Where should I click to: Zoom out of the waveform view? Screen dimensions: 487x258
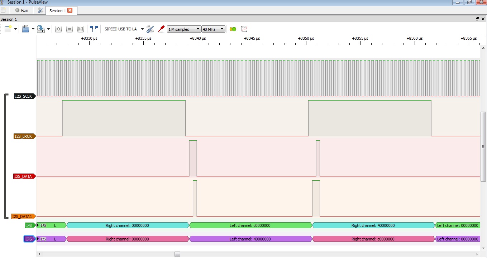(x=70, y=29)
